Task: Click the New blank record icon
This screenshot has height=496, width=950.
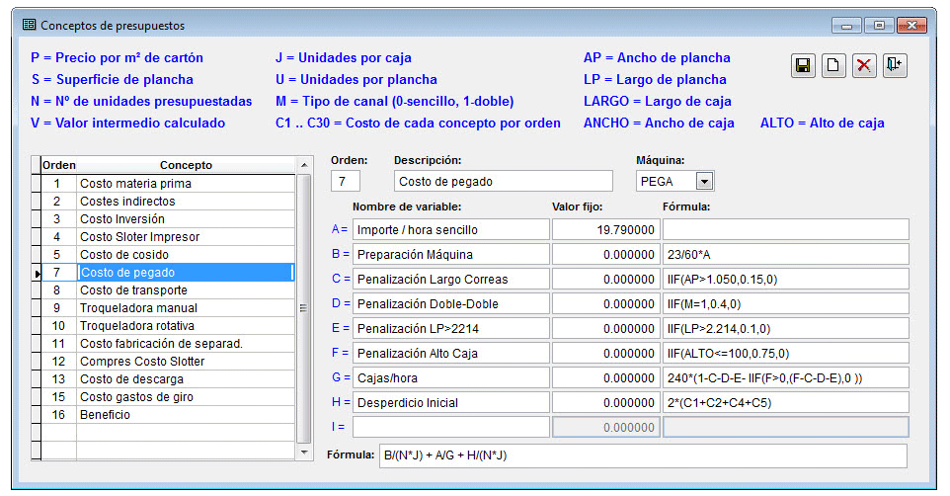Action: pyautogui.click(x=833, y=65)
